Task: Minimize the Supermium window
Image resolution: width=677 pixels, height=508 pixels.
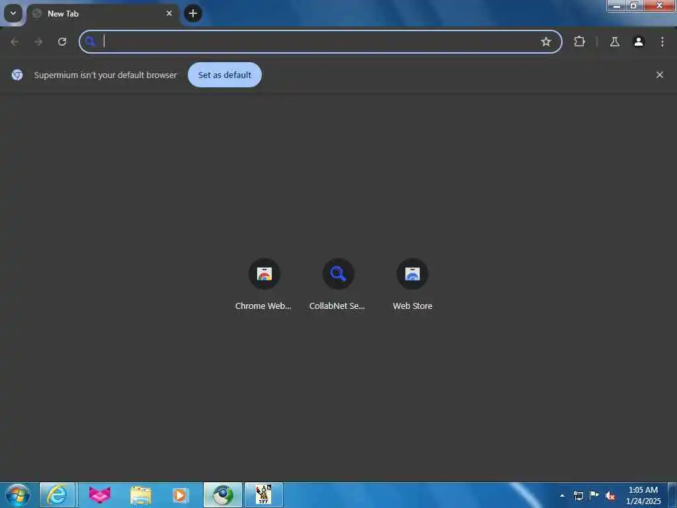Action: click(x=617, y=5)
